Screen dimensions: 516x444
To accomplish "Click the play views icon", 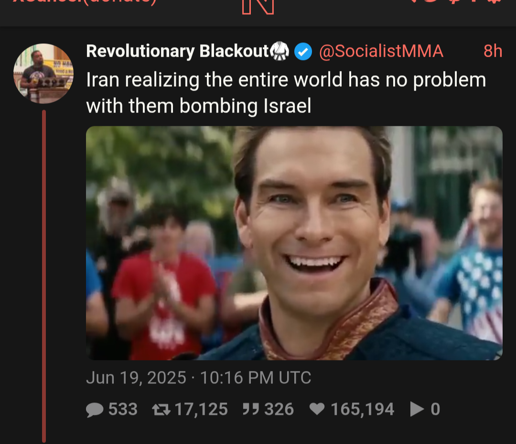I will click(x=417, y=409).
